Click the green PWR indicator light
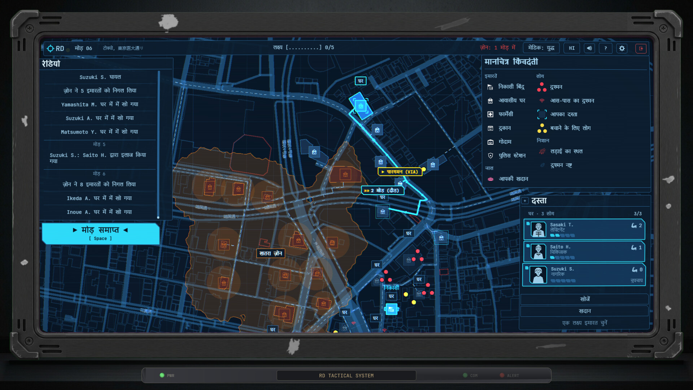 [162, 375]
